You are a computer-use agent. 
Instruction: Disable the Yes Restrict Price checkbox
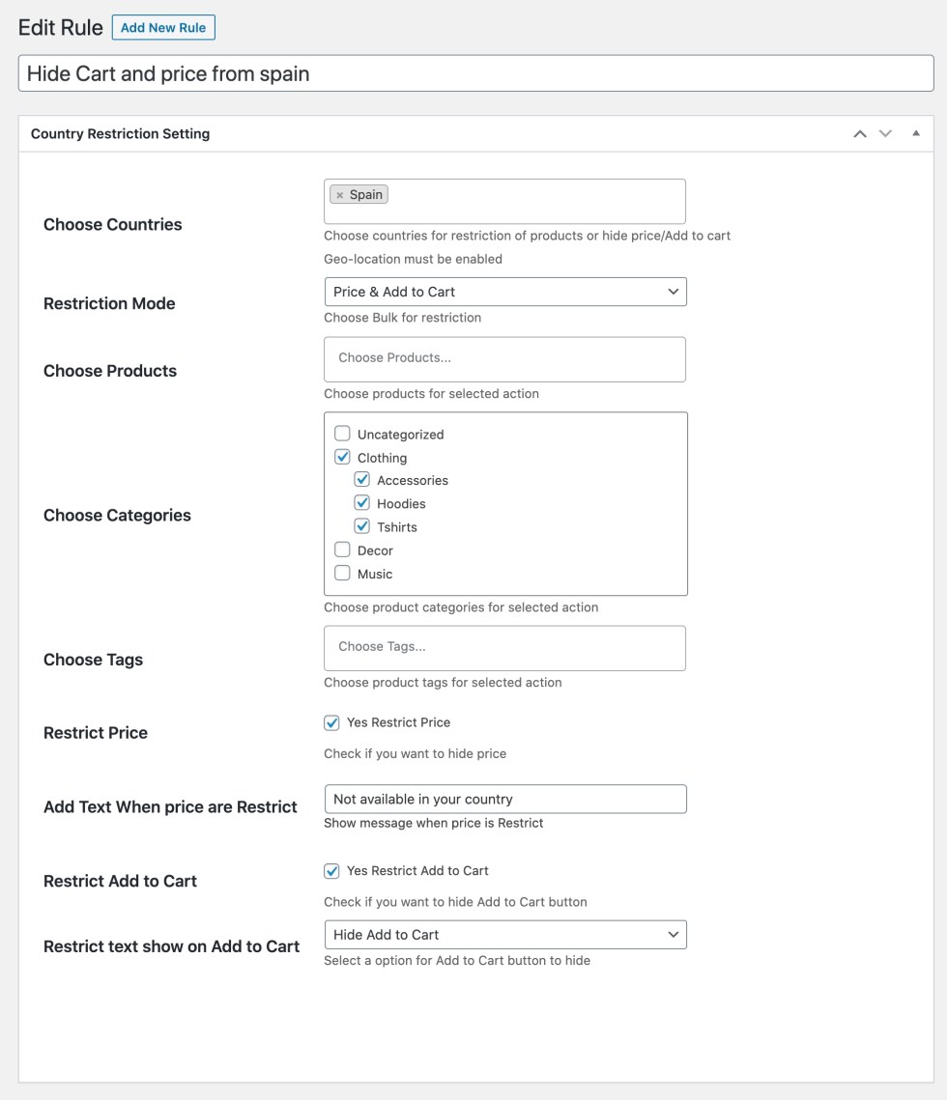tap(332, 722)
